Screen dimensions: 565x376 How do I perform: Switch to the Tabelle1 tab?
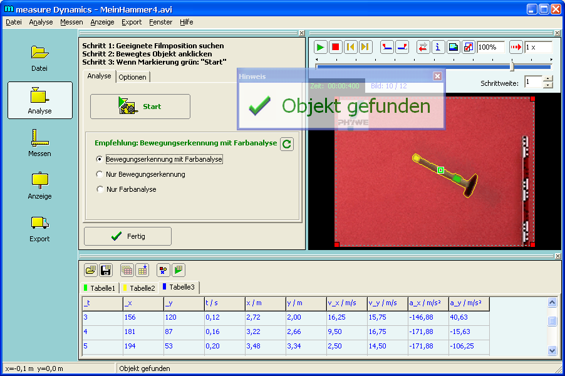(100, 288)
